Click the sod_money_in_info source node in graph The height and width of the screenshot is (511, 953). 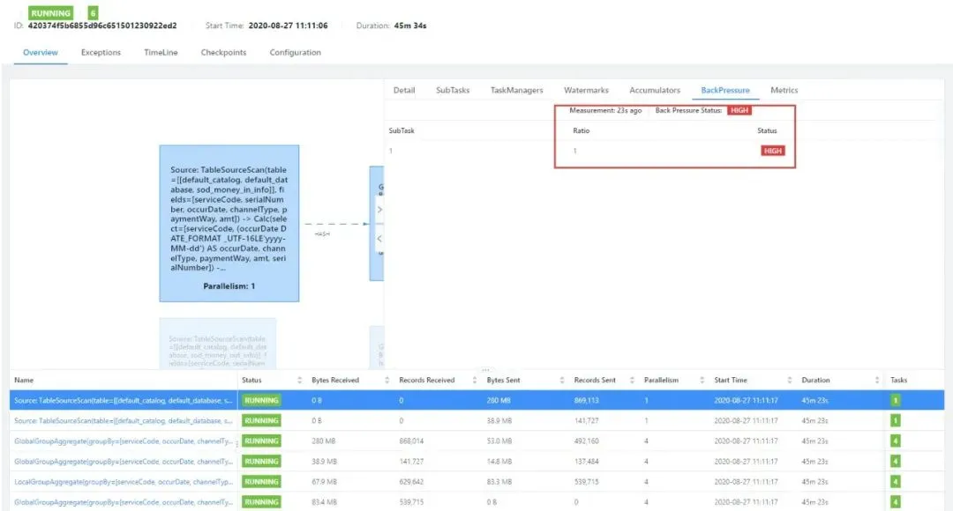coord(229,223)
